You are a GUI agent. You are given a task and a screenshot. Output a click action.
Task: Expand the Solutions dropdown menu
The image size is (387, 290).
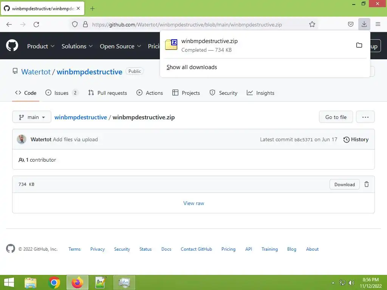point(77,46)
